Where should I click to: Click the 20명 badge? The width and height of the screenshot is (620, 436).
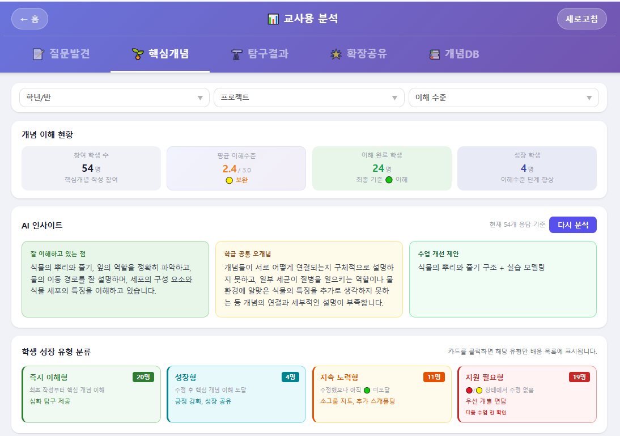[x=143, y=377]
